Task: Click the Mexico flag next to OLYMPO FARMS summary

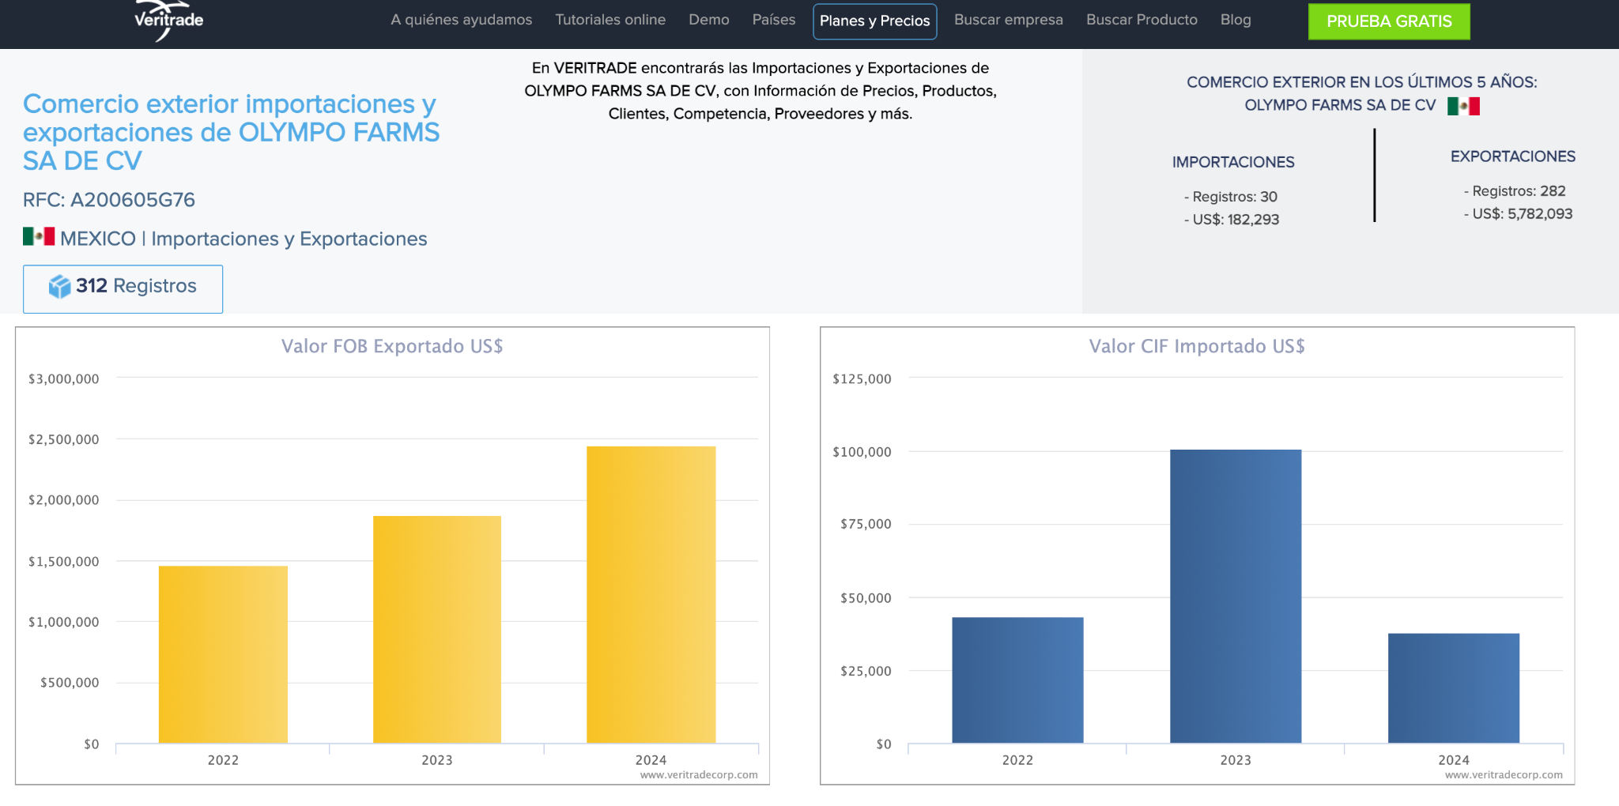Action: point(1463,106)
